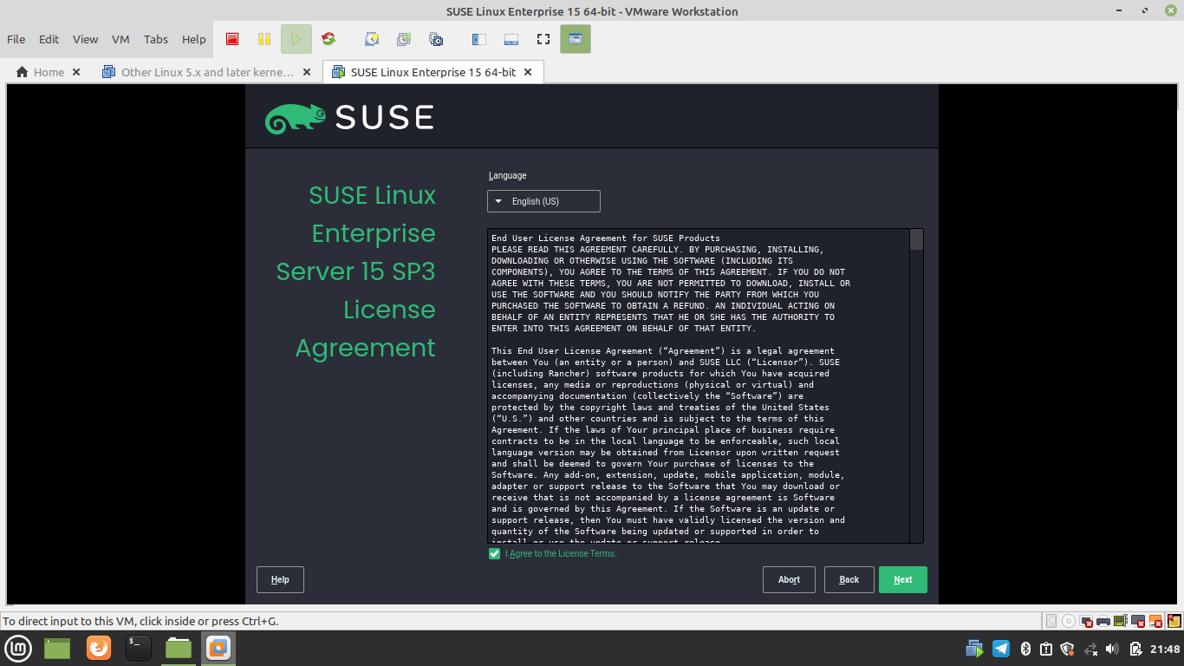Take a snapshot of the VM
Viewport: 1184px width, 666px height.
click(372, 39)
